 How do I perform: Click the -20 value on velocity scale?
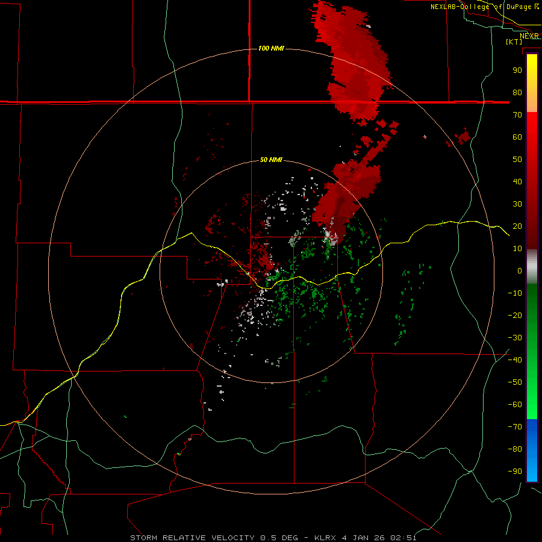tap(515, 315)
